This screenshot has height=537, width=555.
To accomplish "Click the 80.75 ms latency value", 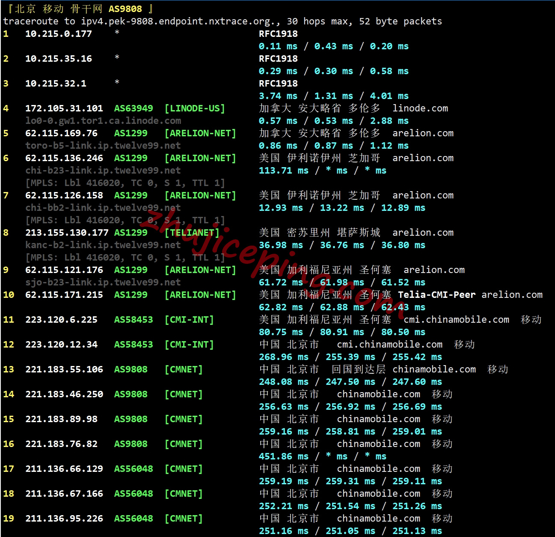I will tap(281, 332).
